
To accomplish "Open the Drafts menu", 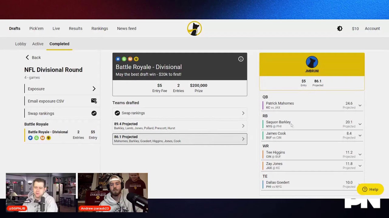I will point(15,28).
